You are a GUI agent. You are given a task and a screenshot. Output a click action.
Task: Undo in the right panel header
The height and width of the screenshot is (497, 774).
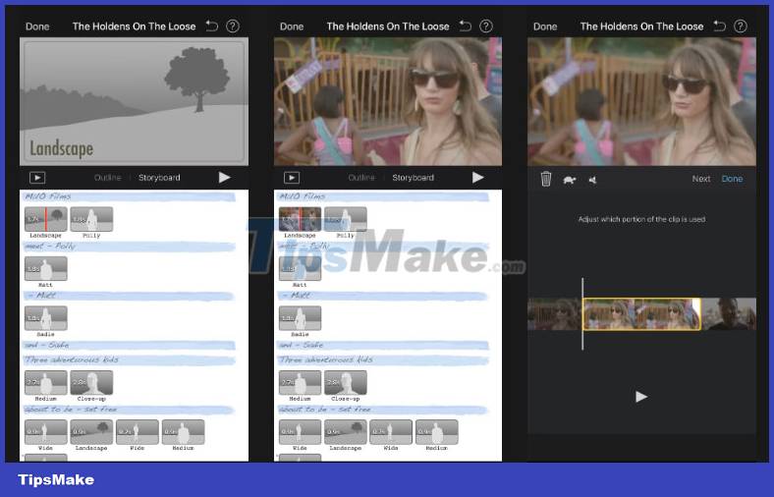[720, 26]
